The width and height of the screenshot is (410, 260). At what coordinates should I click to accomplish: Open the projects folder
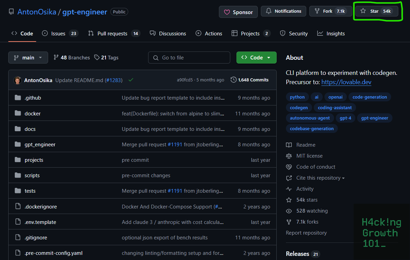[34, 160]
